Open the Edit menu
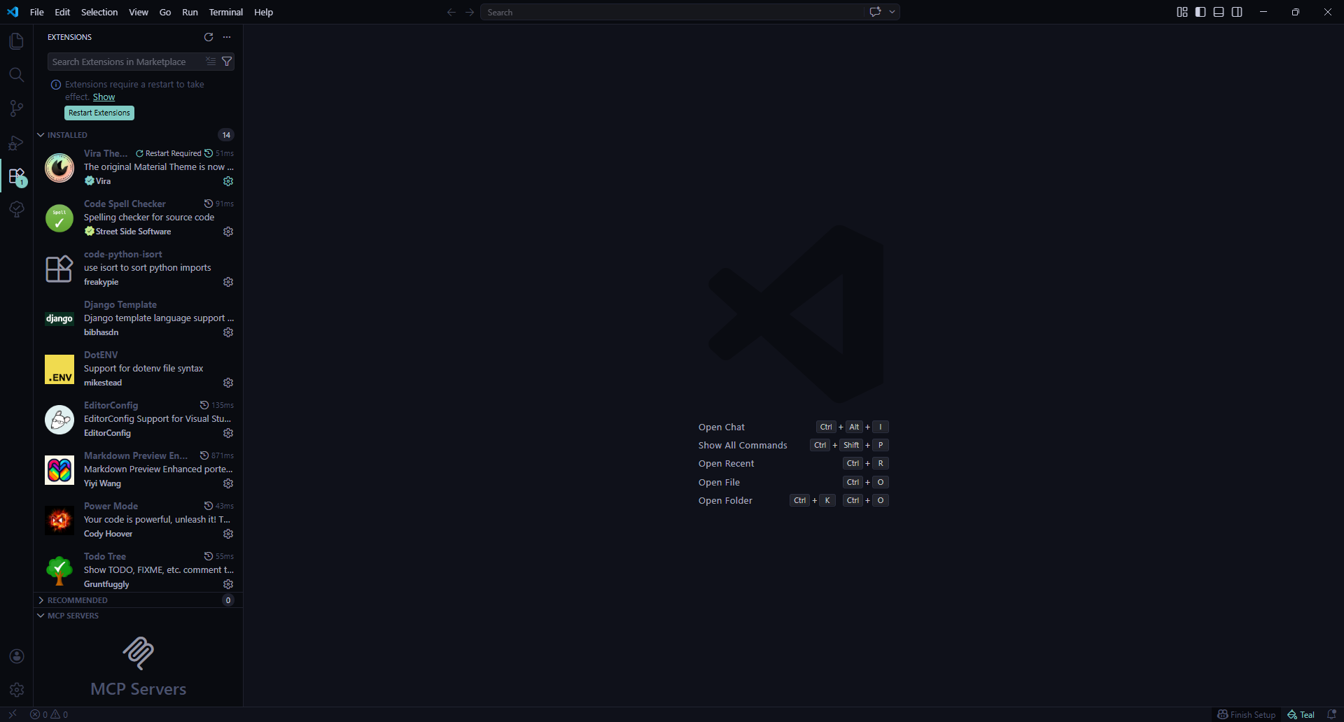Image resolution: width=1344 pixels, height=722 pixels. [62, 12]
